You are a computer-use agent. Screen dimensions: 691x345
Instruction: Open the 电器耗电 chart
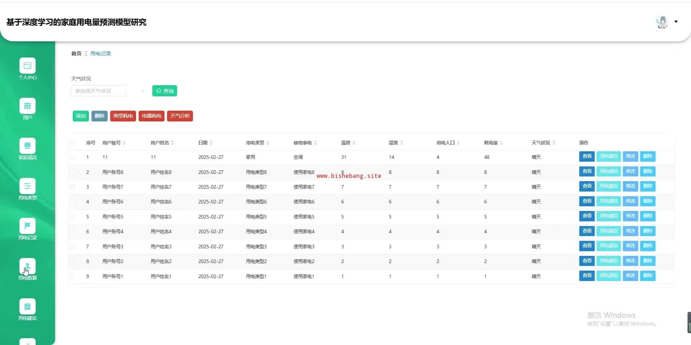152,116
